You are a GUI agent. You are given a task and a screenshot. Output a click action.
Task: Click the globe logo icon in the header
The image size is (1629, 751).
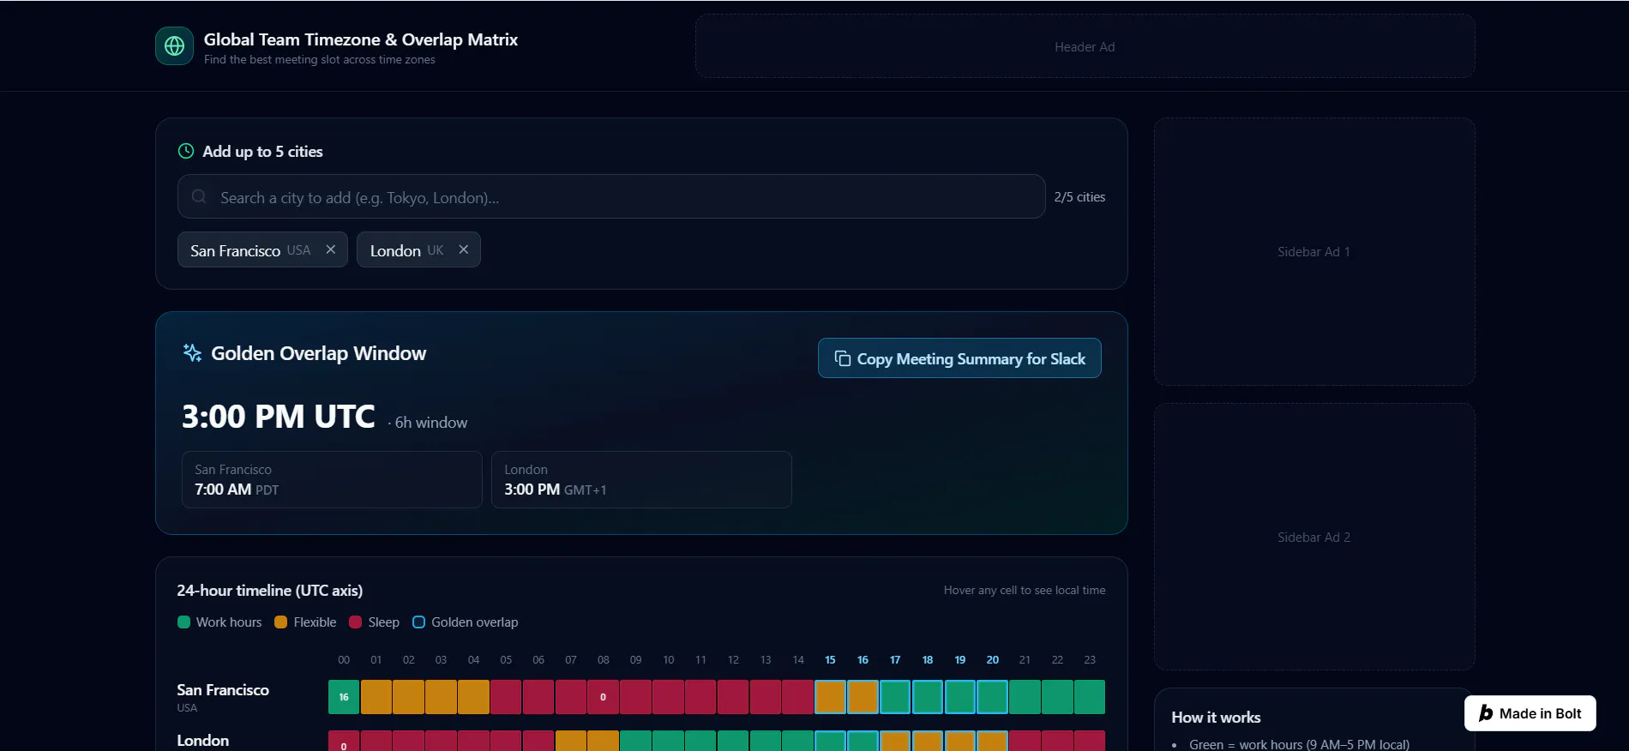pyautogui.click(x=174, y=46)
